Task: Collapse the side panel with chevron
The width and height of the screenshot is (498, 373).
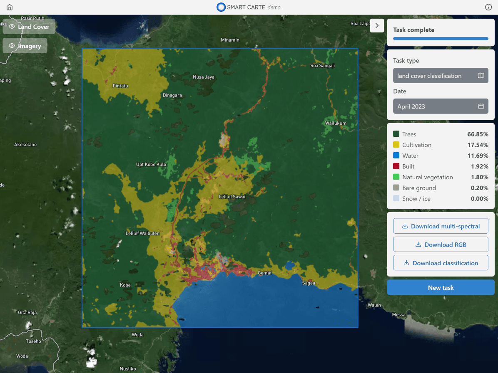Action: click(377, 25)
